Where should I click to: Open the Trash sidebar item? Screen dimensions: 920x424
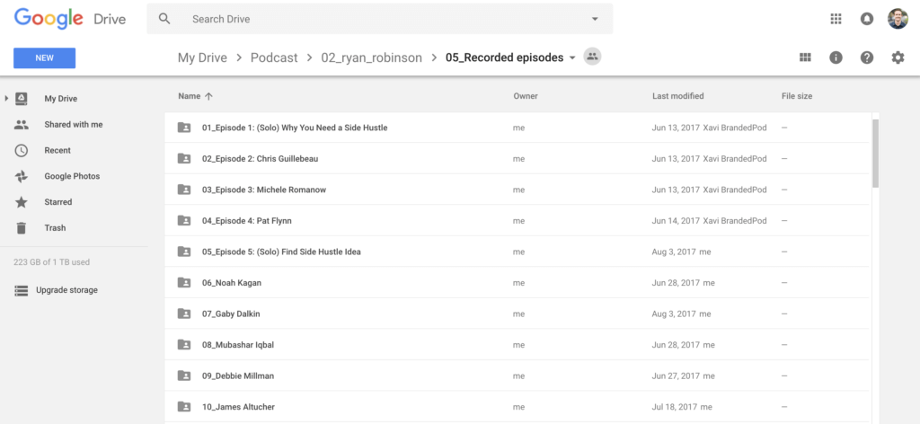point(55,227)
